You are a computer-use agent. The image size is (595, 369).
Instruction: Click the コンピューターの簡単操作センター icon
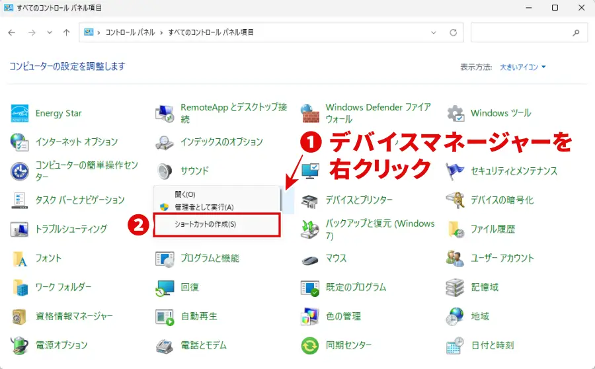19,171
